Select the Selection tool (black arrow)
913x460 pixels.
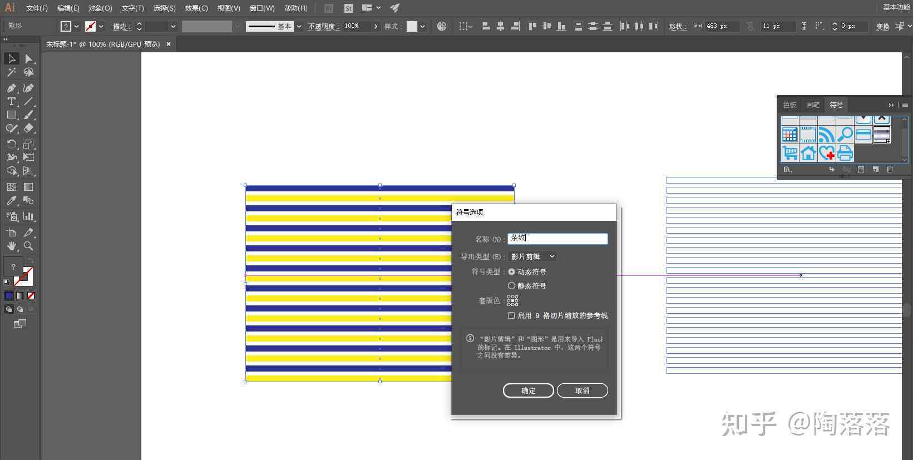click(x=11, y=59)
